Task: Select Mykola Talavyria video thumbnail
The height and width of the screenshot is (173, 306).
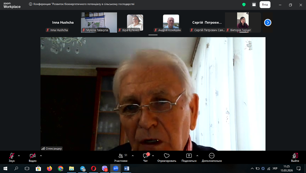Action: click(x=99, y=23)
